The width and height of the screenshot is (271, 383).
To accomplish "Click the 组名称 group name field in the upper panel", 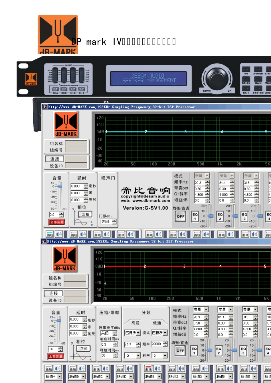I will pyautogui.click(x=76, y=143).
